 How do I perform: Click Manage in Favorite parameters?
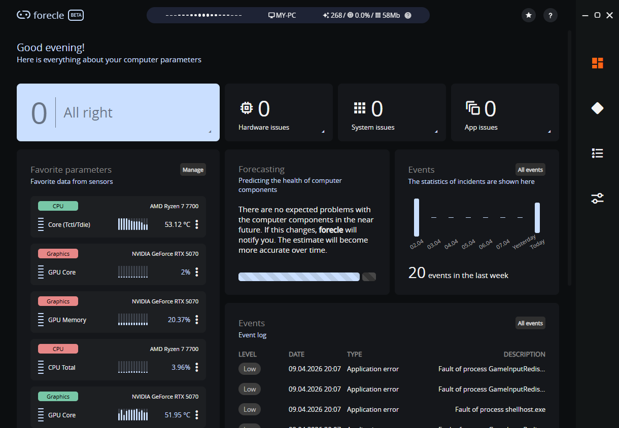193,170
